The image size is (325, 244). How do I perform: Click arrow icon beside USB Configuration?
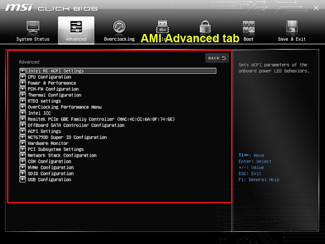[22, 179]
